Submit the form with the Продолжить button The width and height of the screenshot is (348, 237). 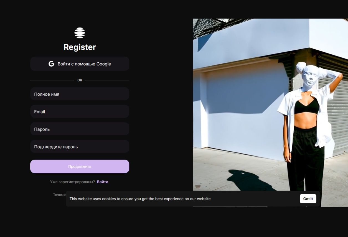[x=80, y=166]
